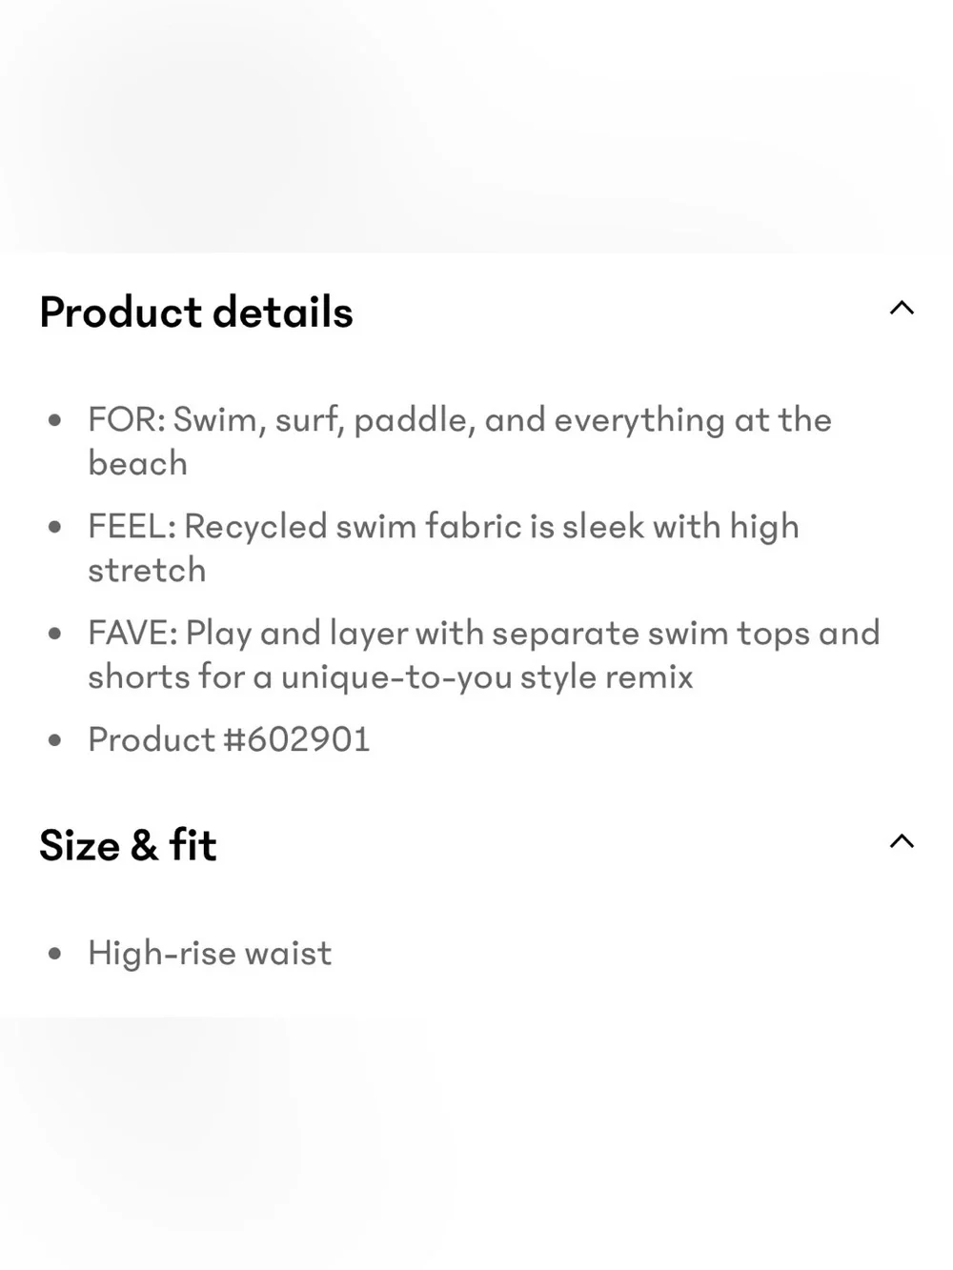This screenshot has height=1270, width=953.
Task: Click the bullet dot beside Product #602901
Action: [x=55, y=739]
